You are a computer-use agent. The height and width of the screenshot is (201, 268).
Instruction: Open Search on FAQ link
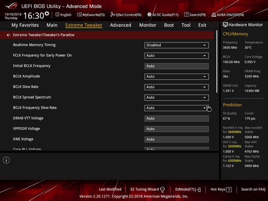coord(253,189)
